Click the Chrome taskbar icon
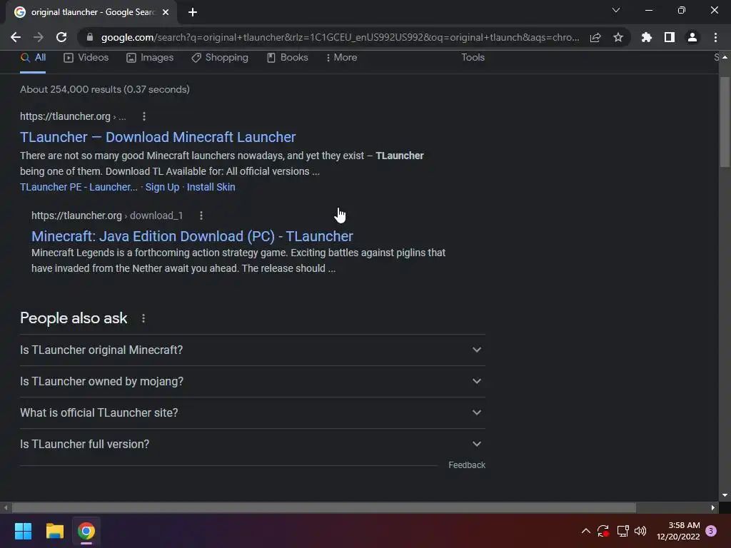Screen dimensions: 731x548 pyautogui.click(x=86, y=531)
